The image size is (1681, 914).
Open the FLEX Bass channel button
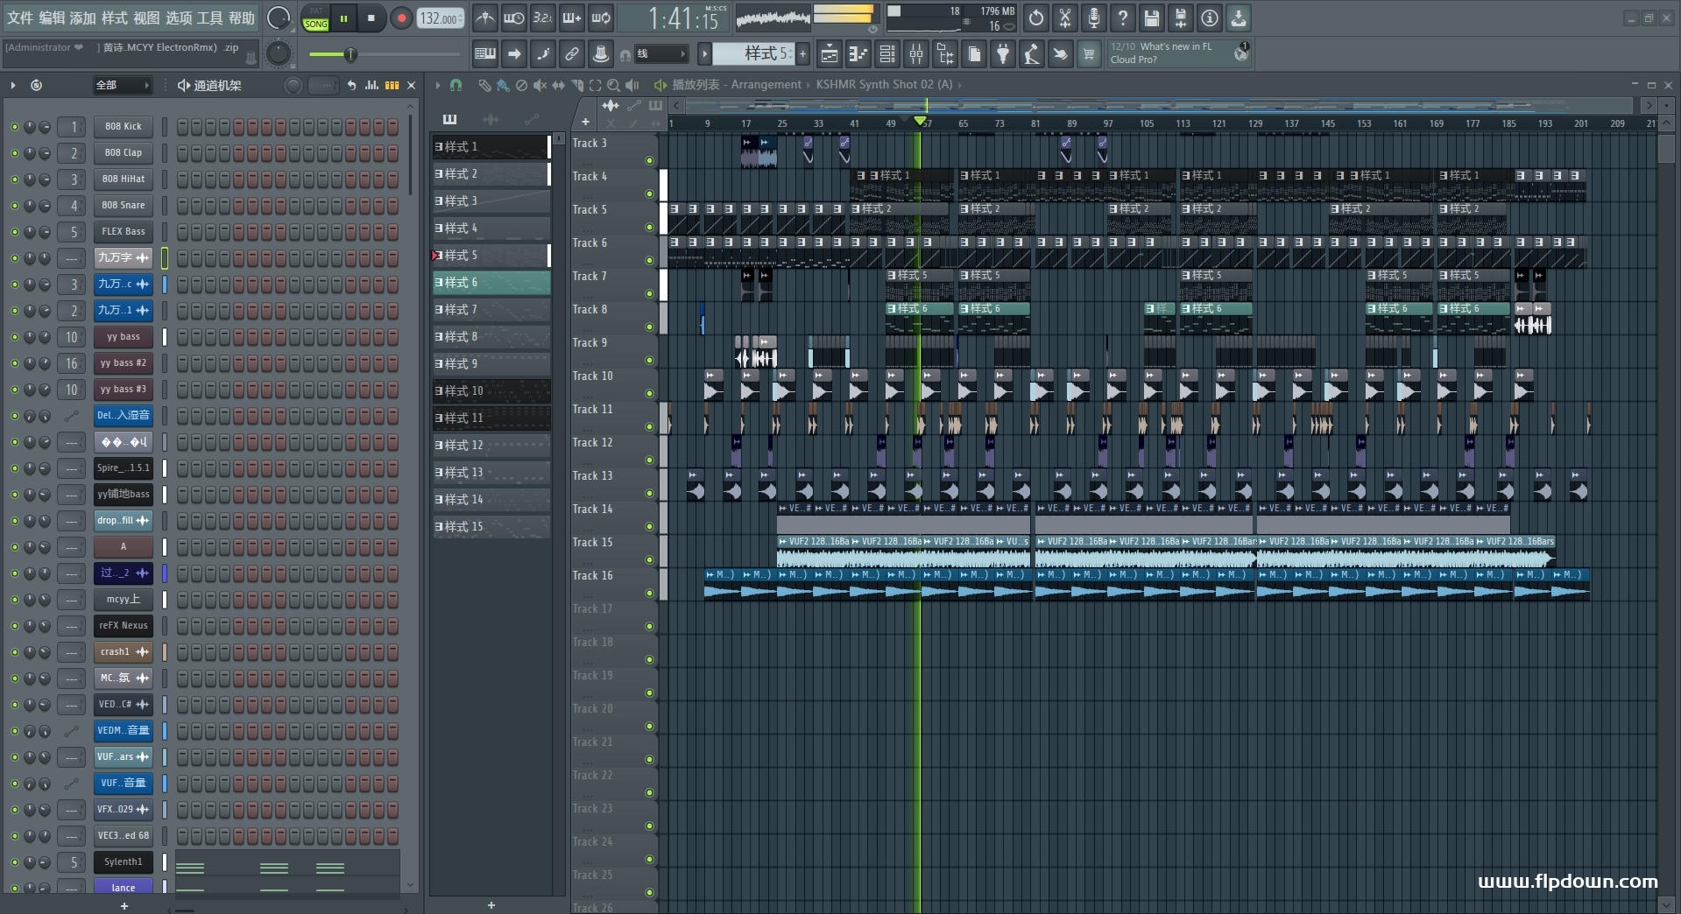[x=124, y=231]
